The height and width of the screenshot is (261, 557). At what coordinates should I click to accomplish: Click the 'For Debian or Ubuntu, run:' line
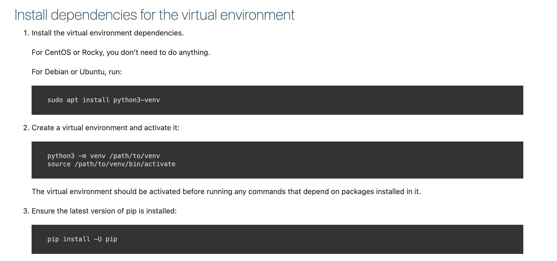coord(77,72)
